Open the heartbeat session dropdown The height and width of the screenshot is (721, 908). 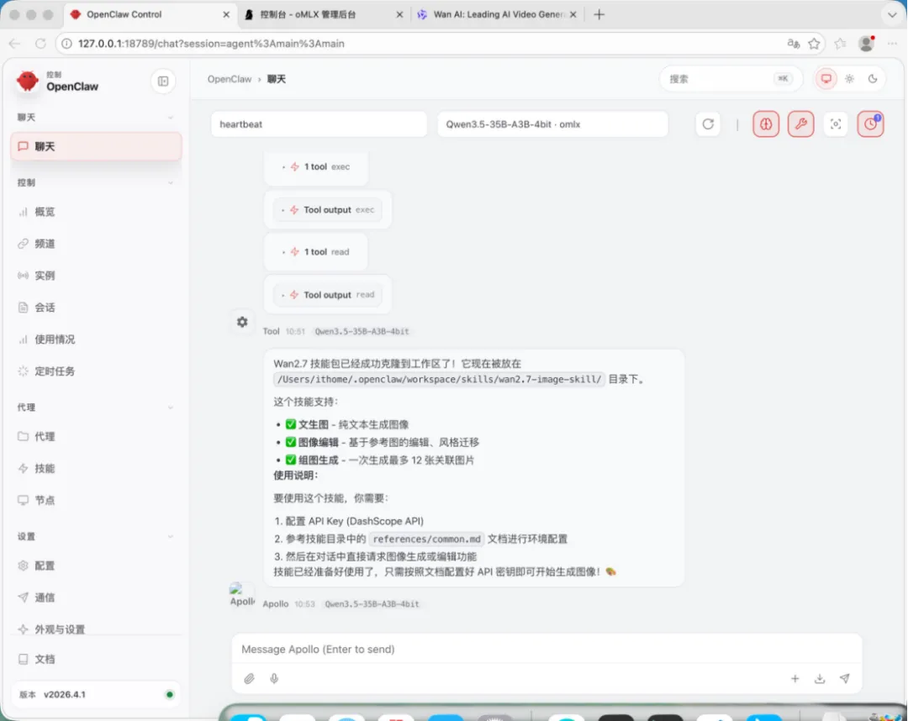click(x=319, y=124)
